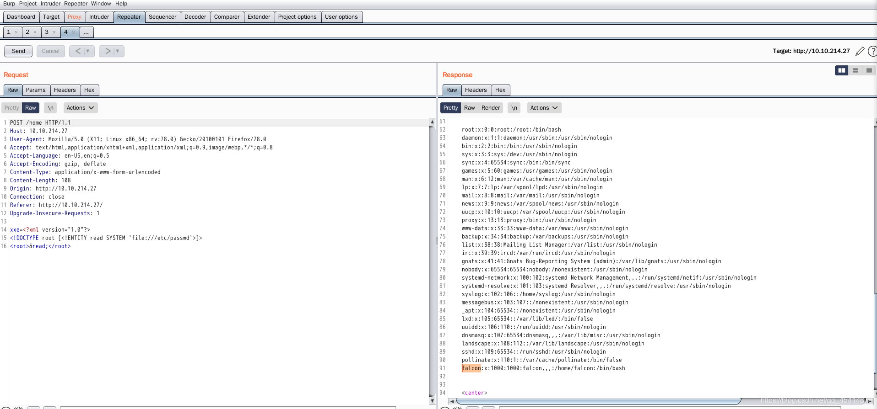877x409 pixels.
Task: Expand the forward history dropdown arrow
Action: pos(118,51)
